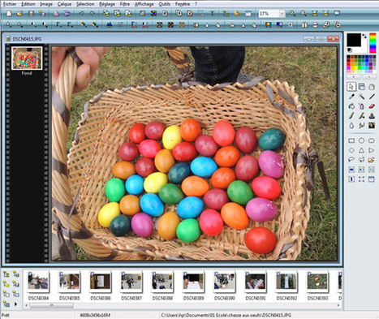
Task: Open the Fenêtre menu
Action: pyautogui.click(x=183, y=4)
